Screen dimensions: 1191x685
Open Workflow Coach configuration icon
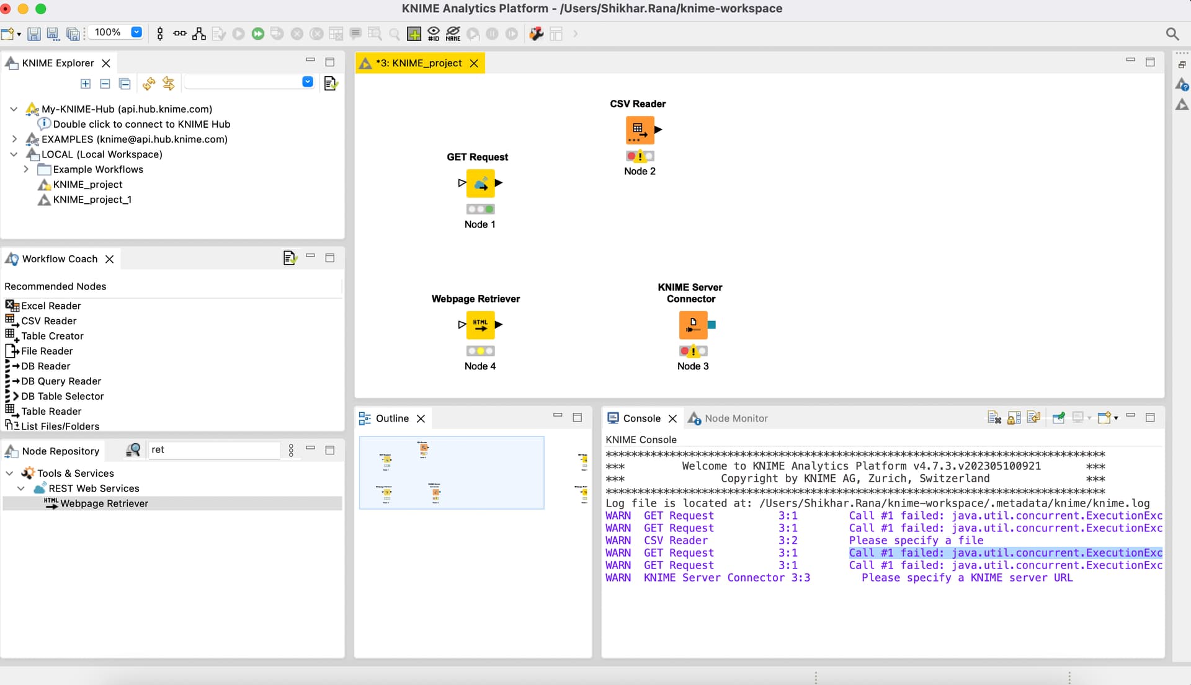pos(290,258)
